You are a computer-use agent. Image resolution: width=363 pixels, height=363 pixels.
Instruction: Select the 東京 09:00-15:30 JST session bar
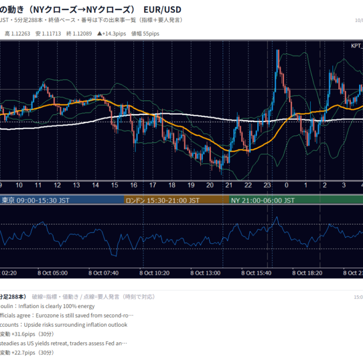pyautogui.click(x=62, y=200)
